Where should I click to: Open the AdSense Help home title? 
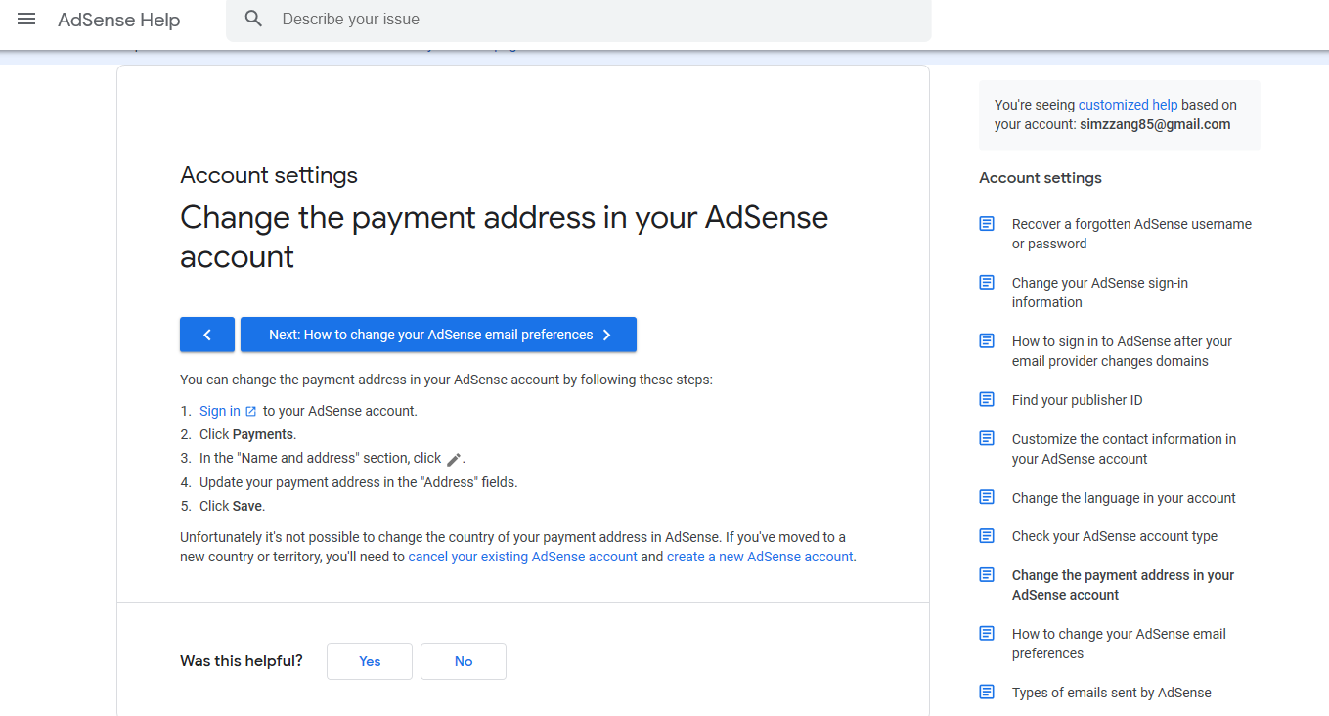[x=119, y=20]
